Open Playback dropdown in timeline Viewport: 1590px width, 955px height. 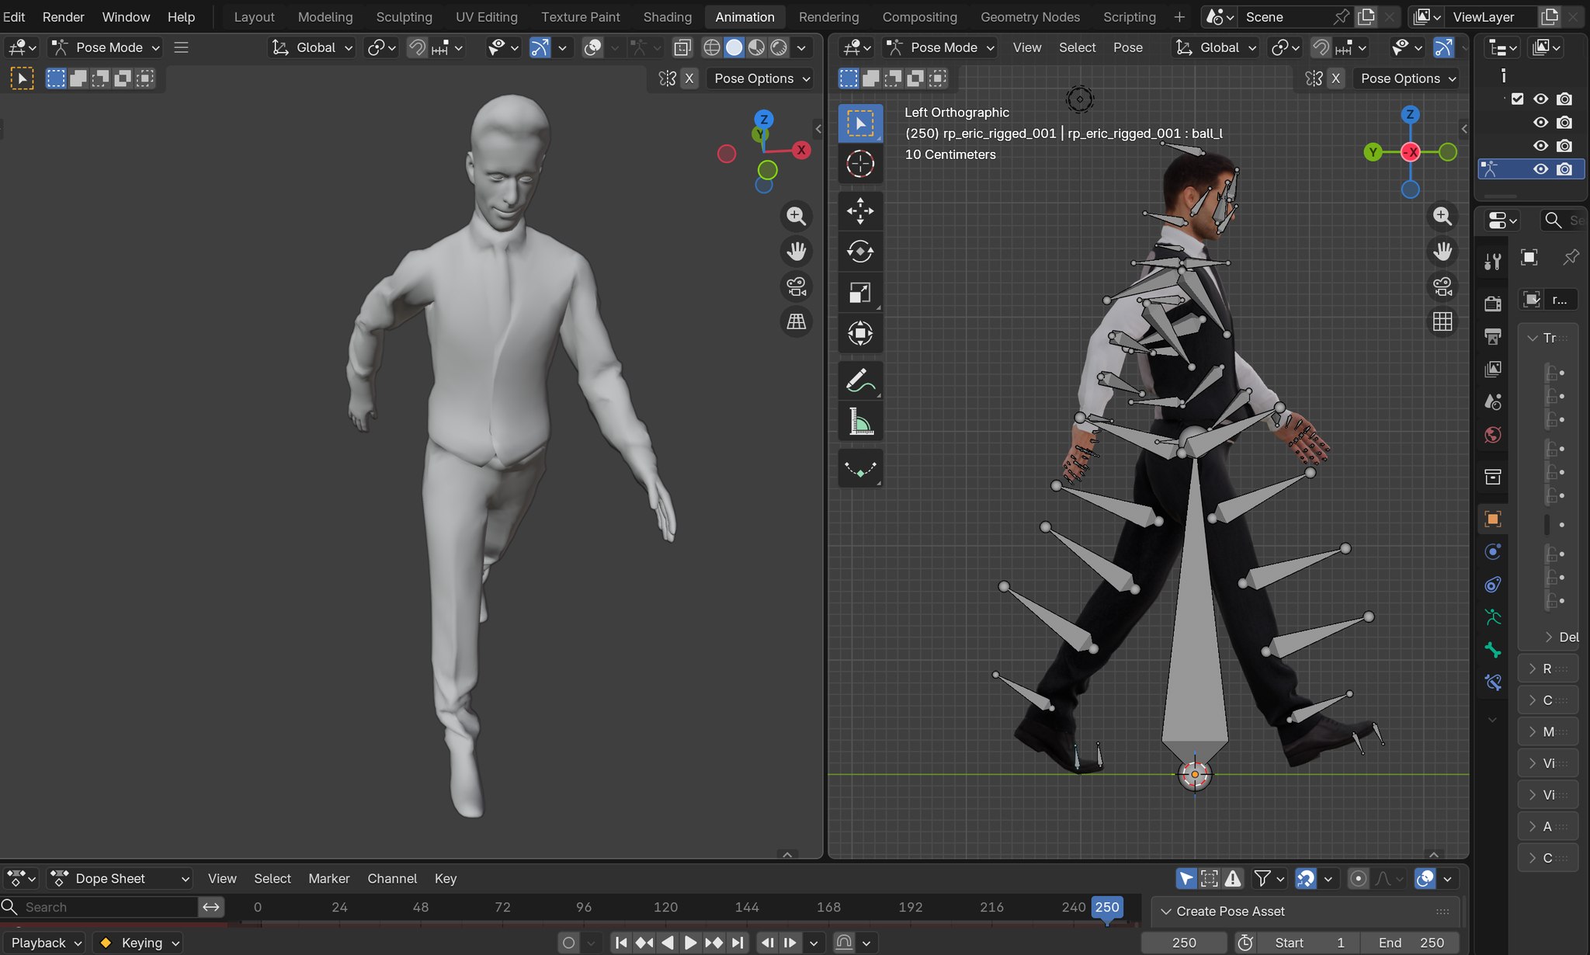click(x=45, y=943)
